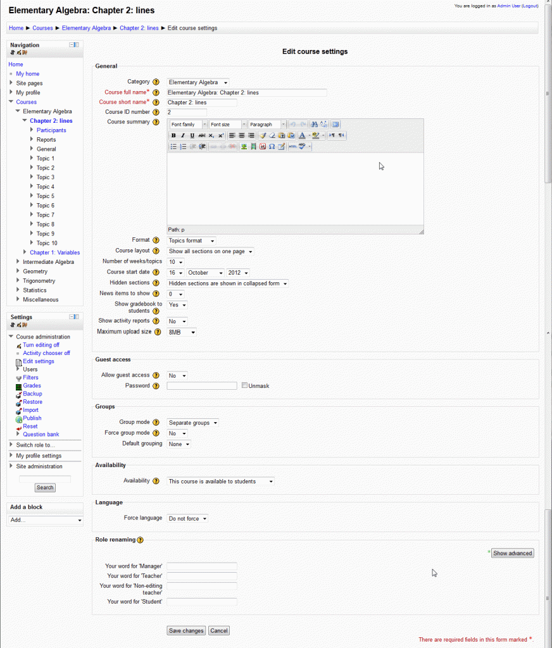Go to Elementary Algebra breadcrumb link

87,28
